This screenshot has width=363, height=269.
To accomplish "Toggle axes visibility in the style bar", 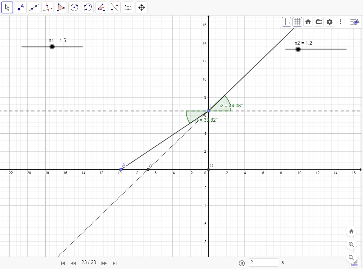I will [x=286, y=22].
